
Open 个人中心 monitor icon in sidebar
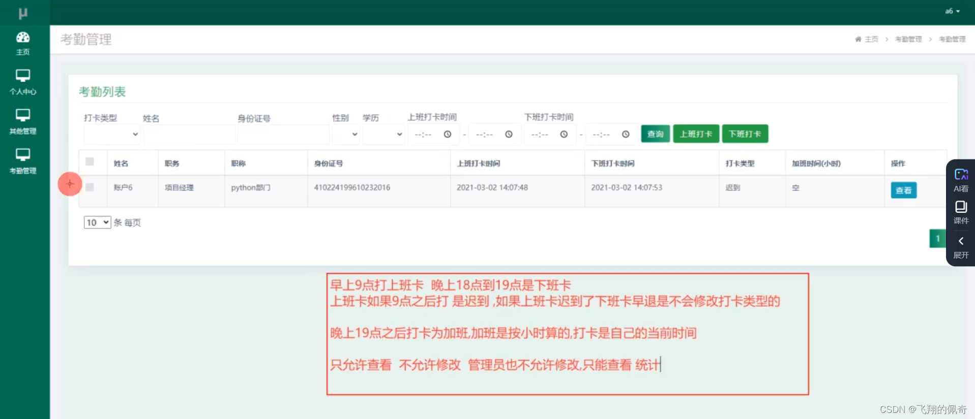click(23, 76)
